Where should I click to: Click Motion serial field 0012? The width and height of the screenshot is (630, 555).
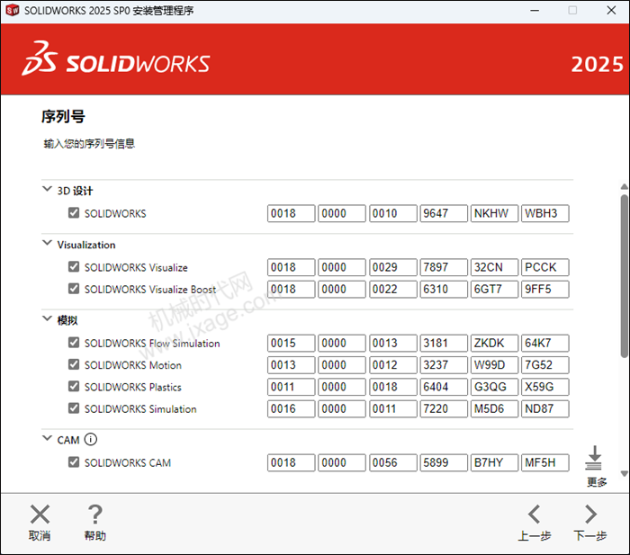point(393,364)
